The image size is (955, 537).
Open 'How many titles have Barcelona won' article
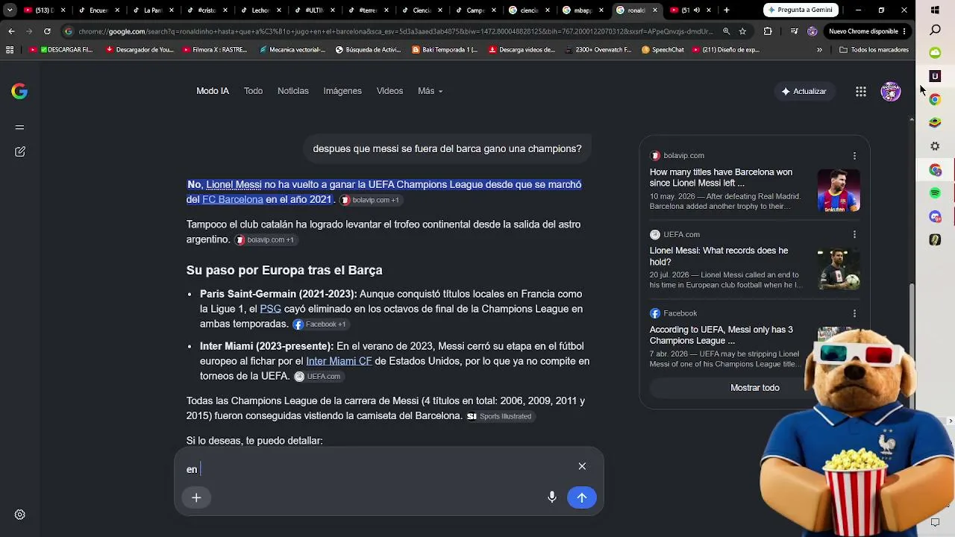coord(721,178)
